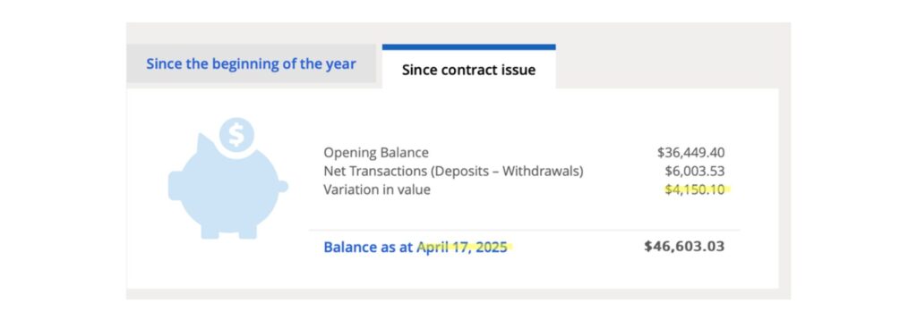Click the Deposits – Withdrawals parenthetical text
Image resolution: width=917 pixels, height=328 pixels.
pos(499,172)
